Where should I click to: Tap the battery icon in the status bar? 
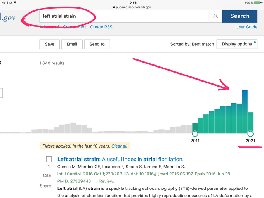coord(257,3)
